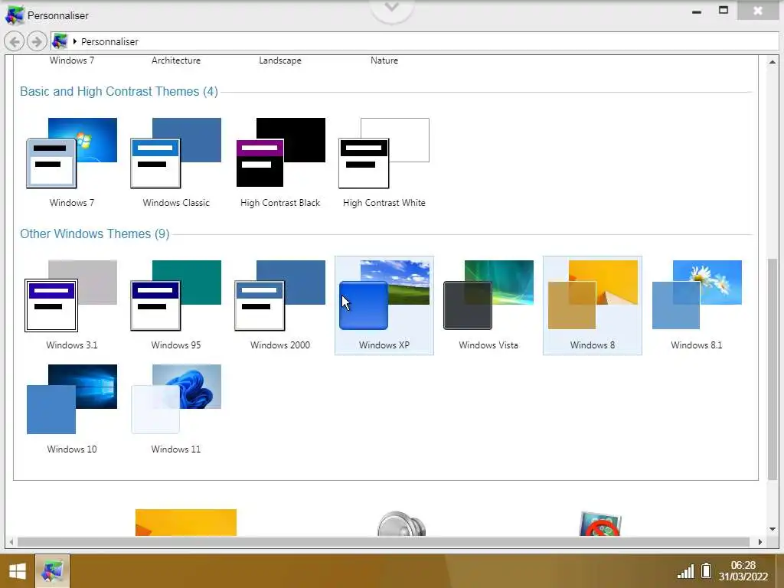Click the Personnaliser icon in address bar
This screenshot has height=588, width=784.
[x=60, y=41]
